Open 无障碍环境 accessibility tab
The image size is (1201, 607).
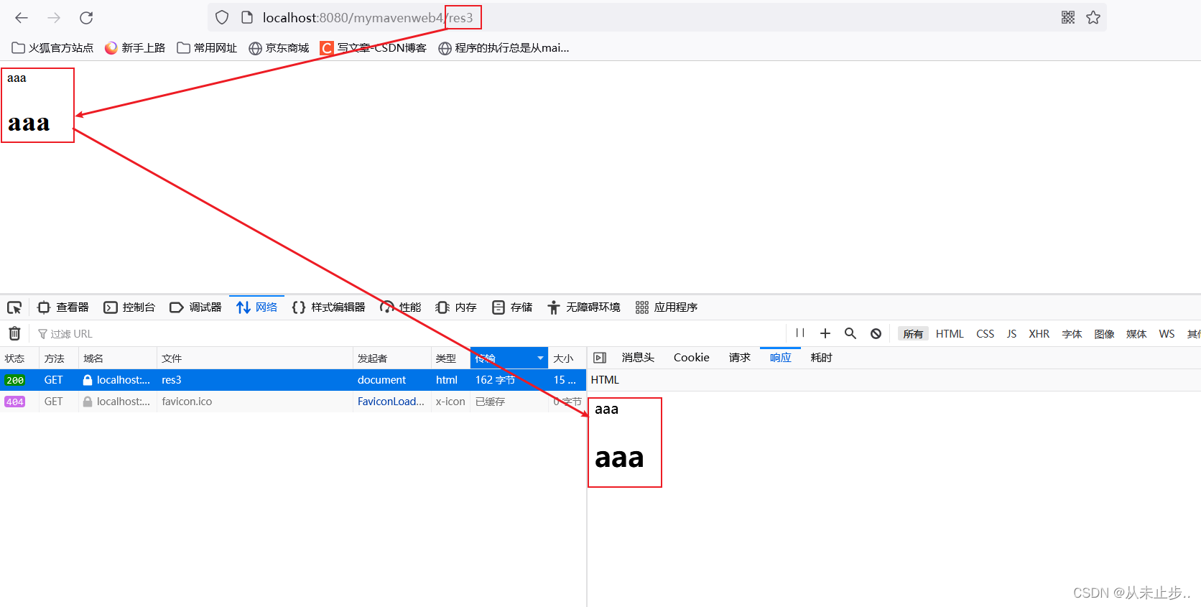[584, 307]
